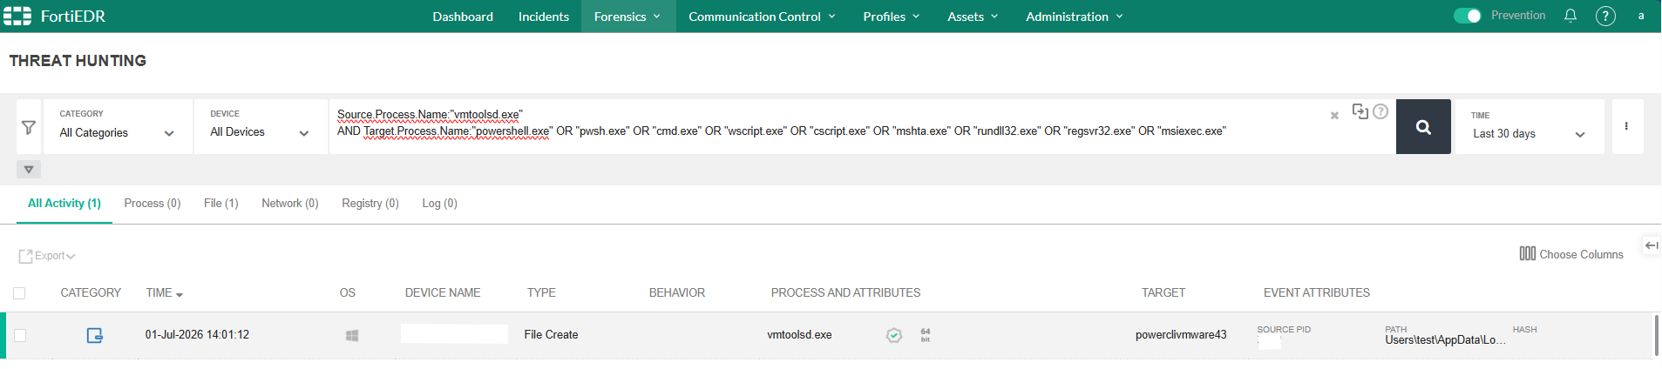
Task: Select the All Activity (1) tab
Action: click(x=64, y=204)
